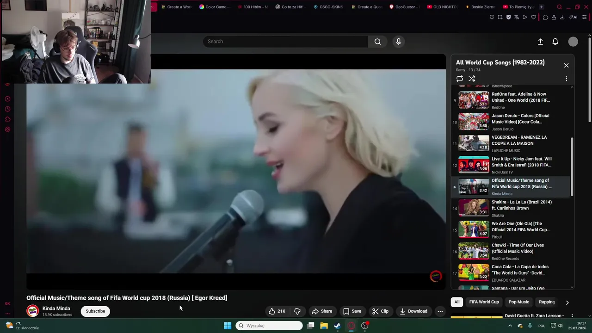The height and width of the screenshot is (333, 592).
Task: Select the Rapping chip
Action: tap(547, 302)
